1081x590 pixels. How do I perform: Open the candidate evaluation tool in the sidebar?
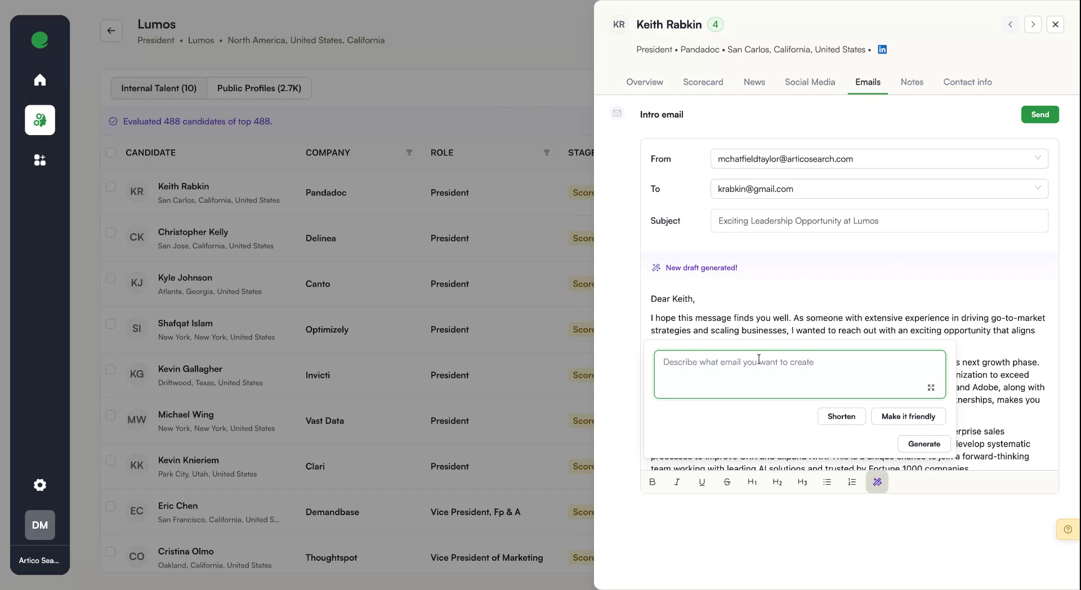39,120
